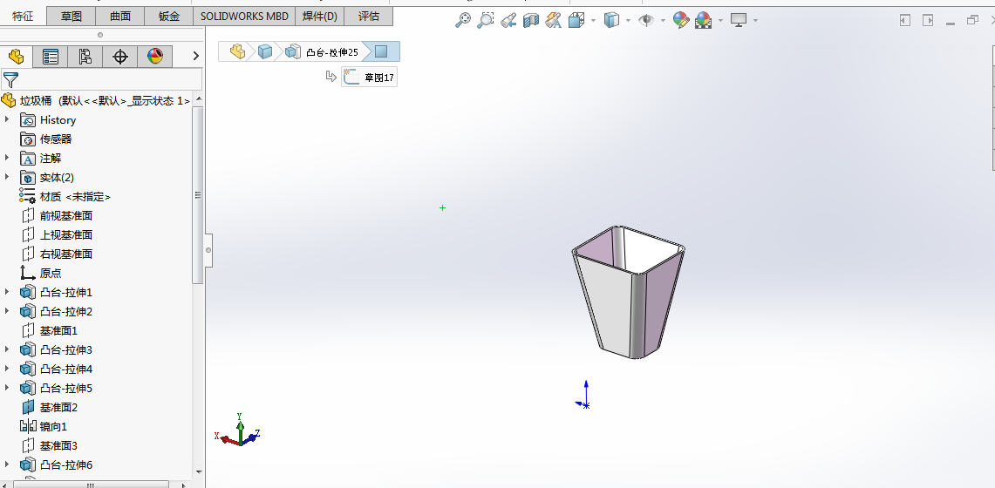Click Edit Appearance icon
The height and width of the screenshot is (488, 995).
coord(681,20)
